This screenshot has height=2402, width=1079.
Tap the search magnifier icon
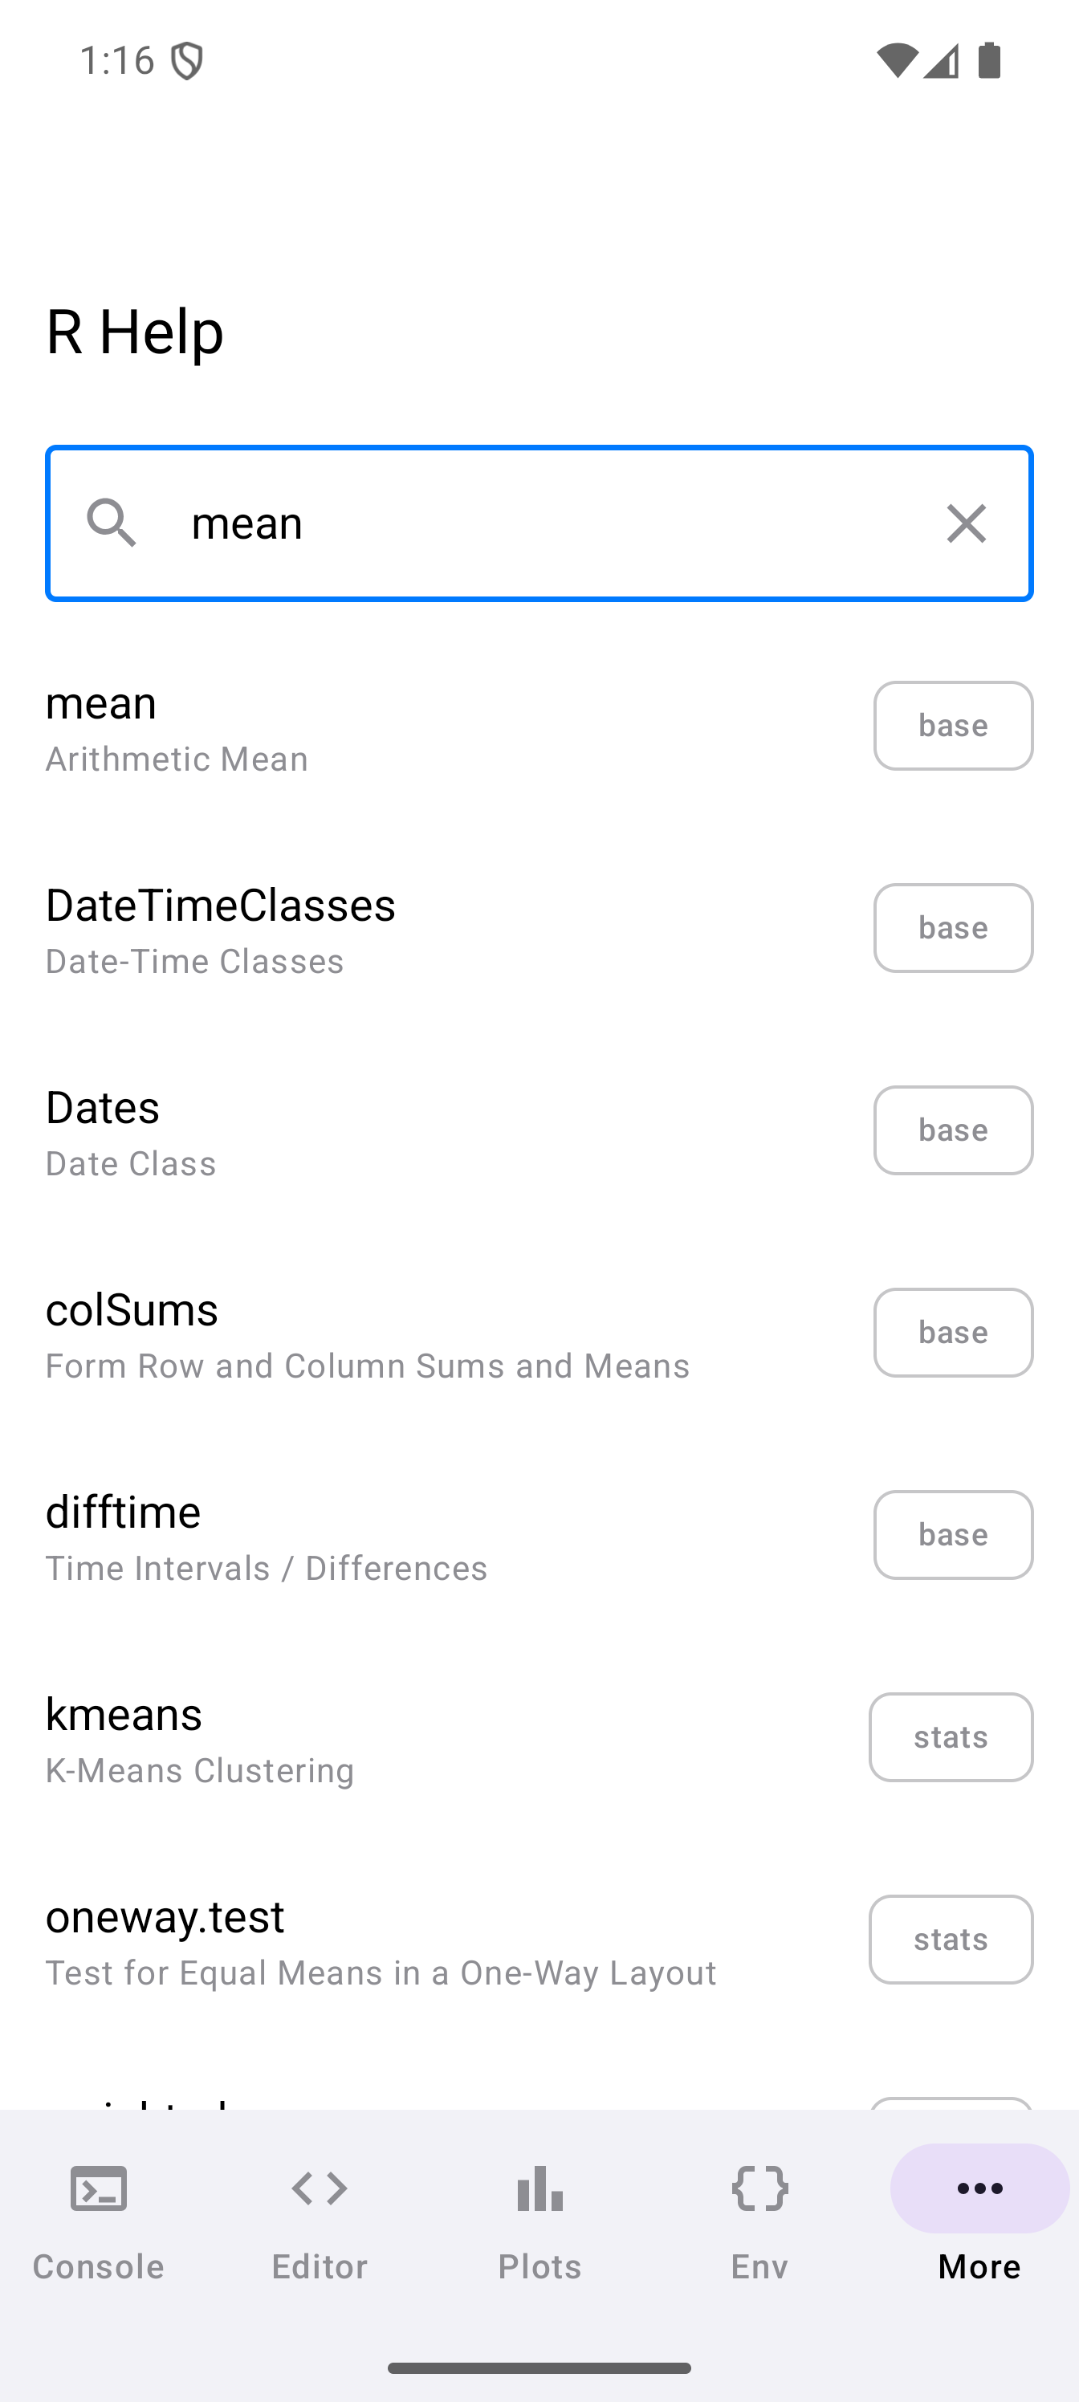[x=112, y=523]
